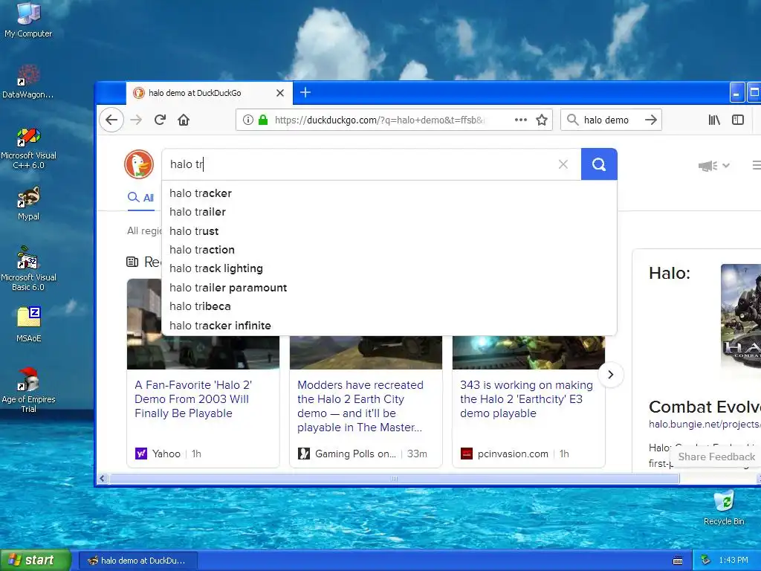The width and height of the screenshot is (761, 571).
Task: Click the browser forward arrow
Action: tap(137, 120)
